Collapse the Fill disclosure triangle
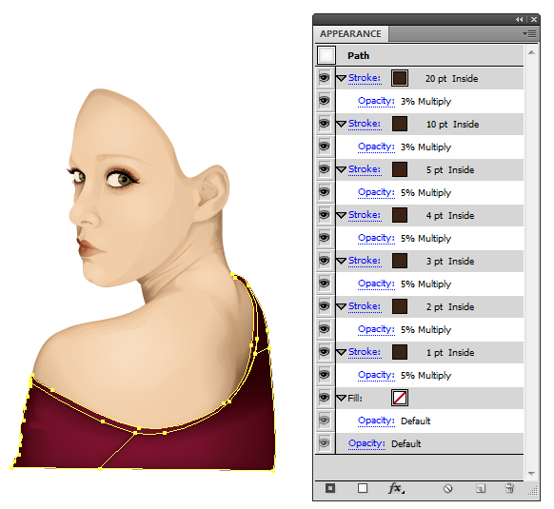The image size is (554, 509). (x=341, y=398)
